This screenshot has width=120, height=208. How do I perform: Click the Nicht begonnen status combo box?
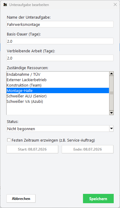60,129
